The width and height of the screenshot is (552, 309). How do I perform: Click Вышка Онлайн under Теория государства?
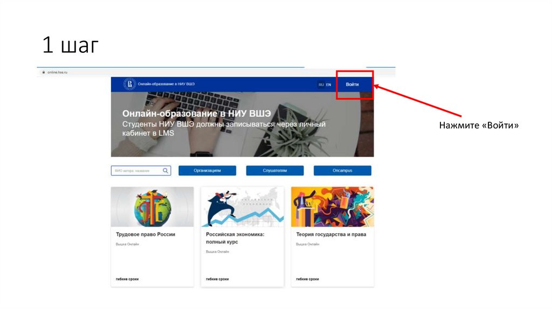[x=308, y=244]
